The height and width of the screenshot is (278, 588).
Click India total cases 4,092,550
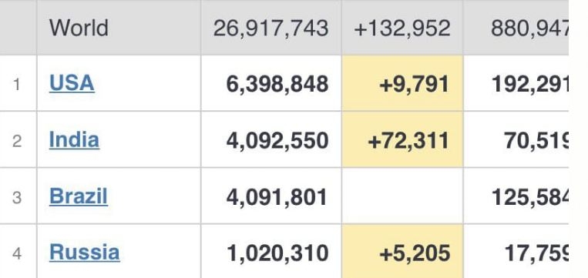(277, 140)
